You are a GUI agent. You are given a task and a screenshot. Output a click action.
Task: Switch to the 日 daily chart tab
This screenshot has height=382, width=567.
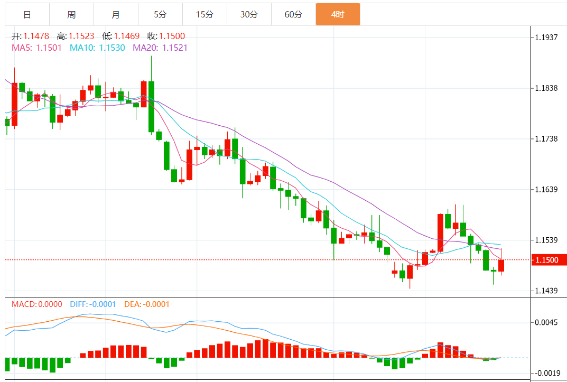[x=27, y=14]
